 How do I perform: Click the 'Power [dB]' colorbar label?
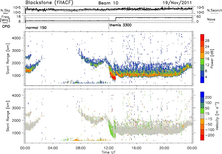click(x=212, y=59)
